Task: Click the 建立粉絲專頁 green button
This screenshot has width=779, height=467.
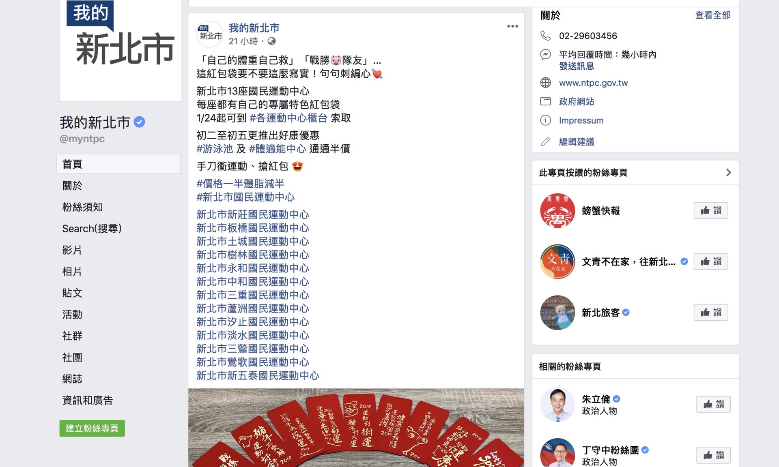Action: click(92, 428)
